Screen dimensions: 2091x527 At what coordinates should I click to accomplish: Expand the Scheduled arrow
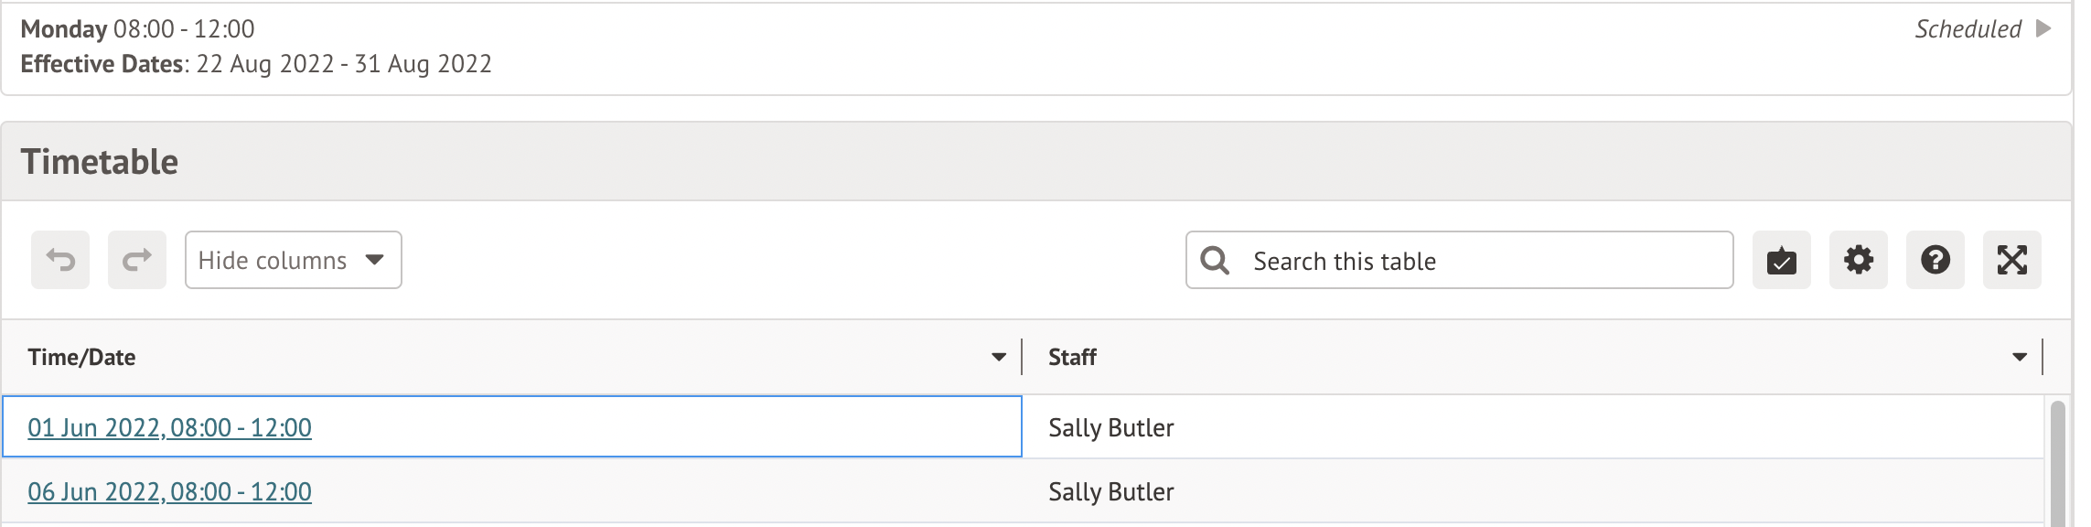[x=2043, y=29]
